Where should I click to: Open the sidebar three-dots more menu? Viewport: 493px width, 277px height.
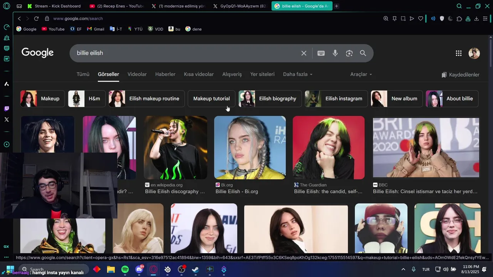7,257
